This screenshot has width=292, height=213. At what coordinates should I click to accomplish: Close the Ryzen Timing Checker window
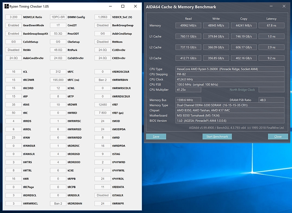[135, 6]
